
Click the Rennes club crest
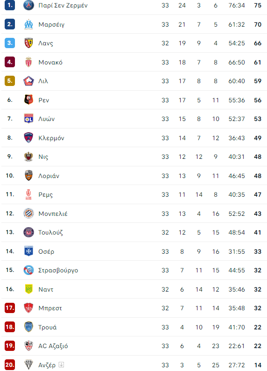tap(28, 100)
